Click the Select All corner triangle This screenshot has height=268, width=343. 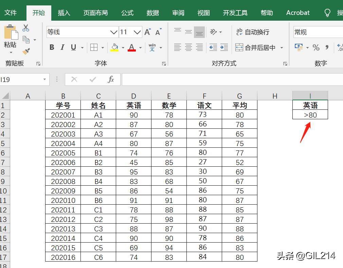[5, 96]
